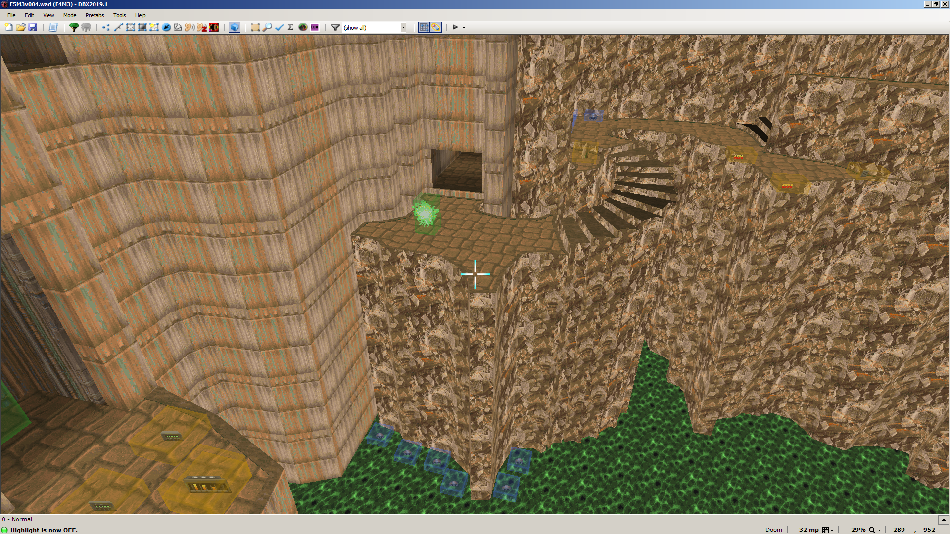950x534 pixels.
Task: Toggle snap to grid button
Action: coord(424,27)
